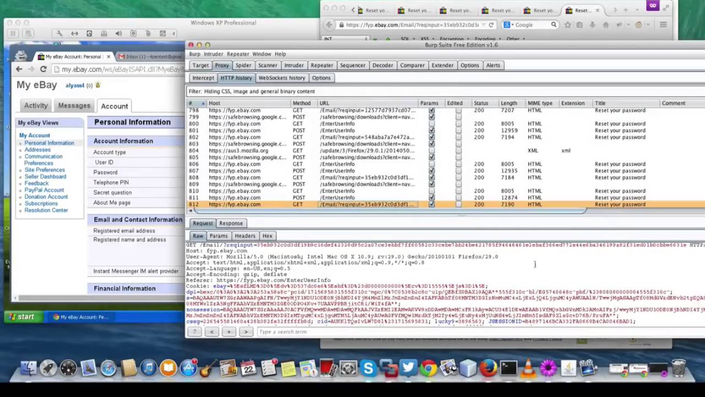This screenshot has width=705, height=397.
Task: Click the Burp search next arrow
Action: [x=246, y=331]
